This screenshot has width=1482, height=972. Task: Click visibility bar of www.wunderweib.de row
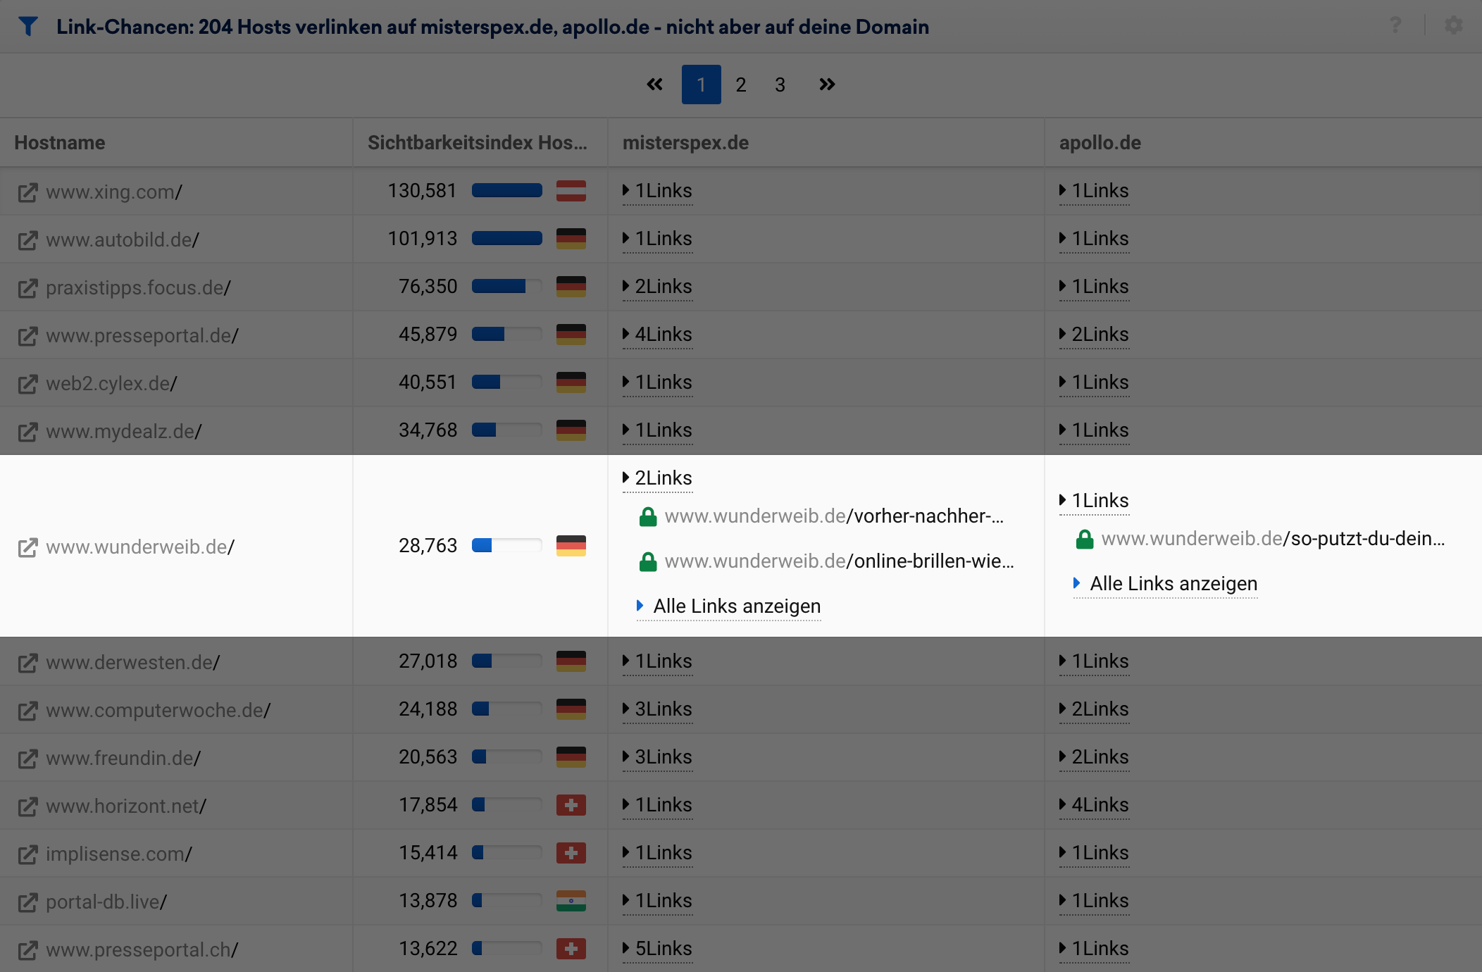(x=506, y=546)
